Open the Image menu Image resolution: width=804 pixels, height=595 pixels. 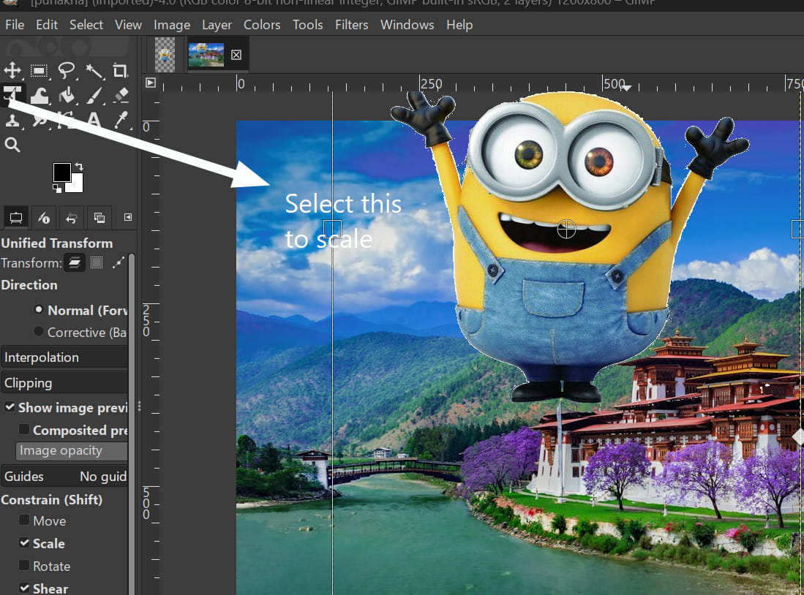click(x=172, y=25)
